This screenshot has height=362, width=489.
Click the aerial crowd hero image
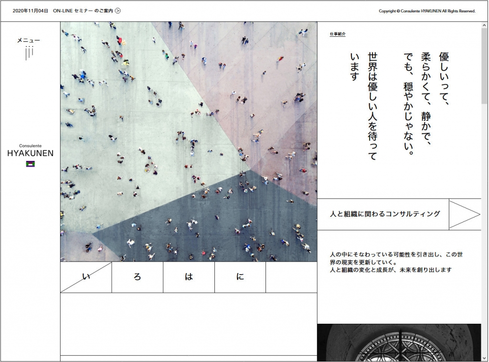(x=189, y=141)
